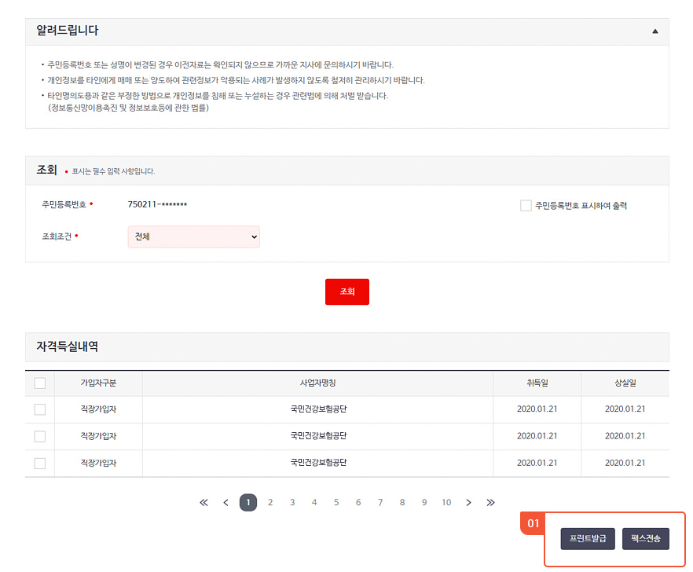
Task: Click the 가입자구분 column header
Action: point(98,383)
